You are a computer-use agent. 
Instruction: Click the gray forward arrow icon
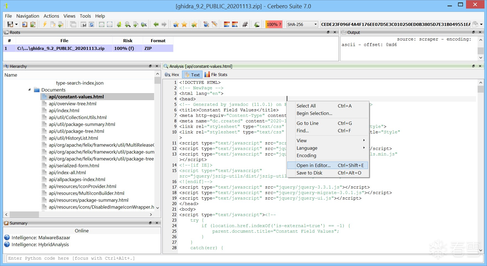pyautogui.click(x=164, y=25)
